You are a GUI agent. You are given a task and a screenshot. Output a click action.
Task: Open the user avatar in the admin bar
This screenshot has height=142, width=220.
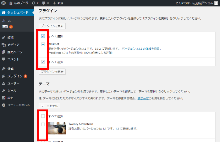(x=216, y=3)
